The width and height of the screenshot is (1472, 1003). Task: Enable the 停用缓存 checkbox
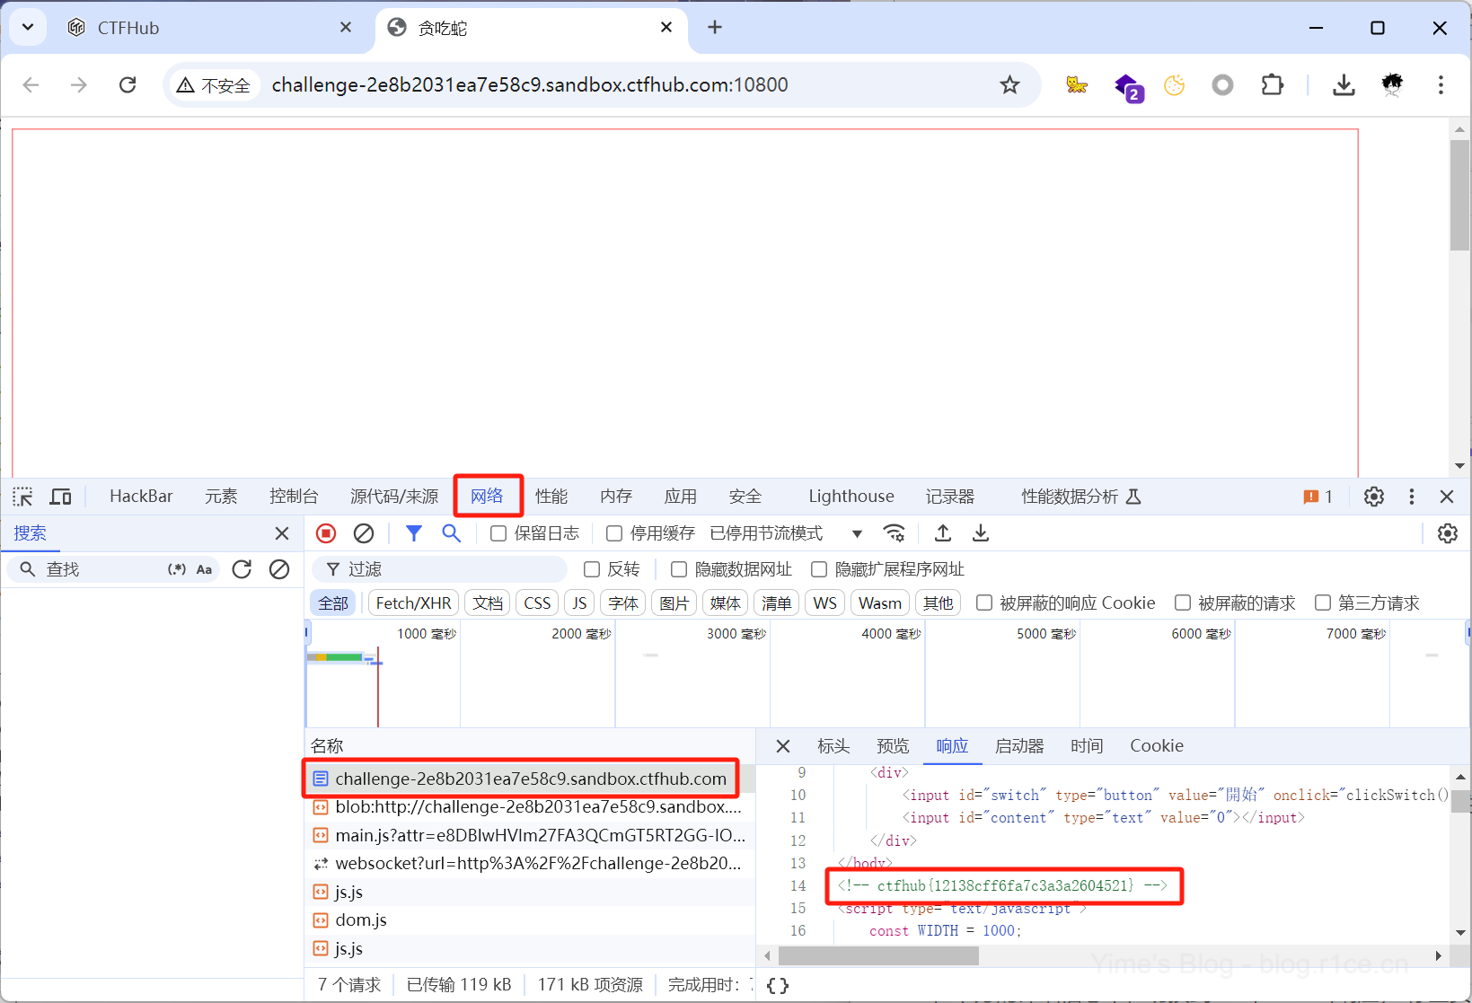[x=614, y=533]
